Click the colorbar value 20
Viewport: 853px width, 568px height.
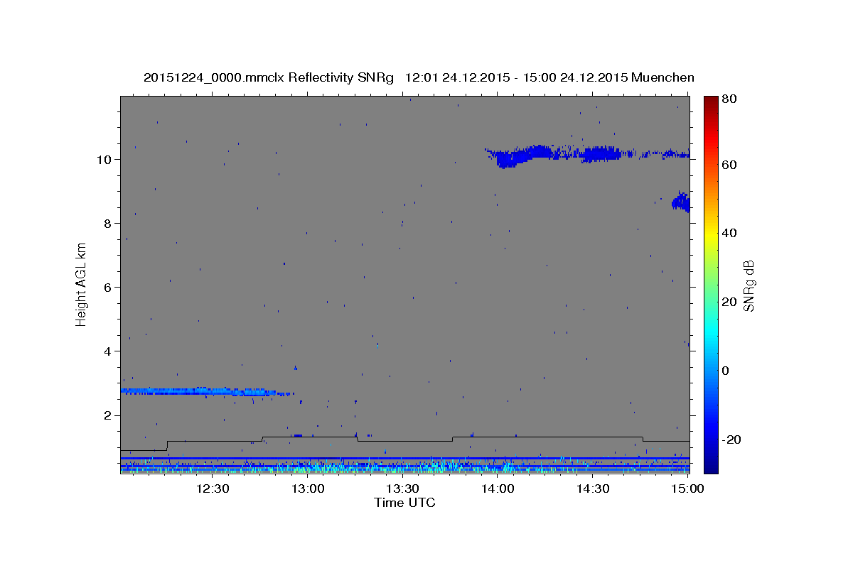729,302
